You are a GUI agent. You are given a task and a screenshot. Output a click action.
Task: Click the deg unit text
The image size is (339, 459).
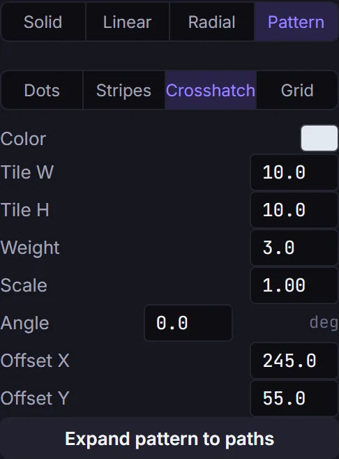pos(324,324)
